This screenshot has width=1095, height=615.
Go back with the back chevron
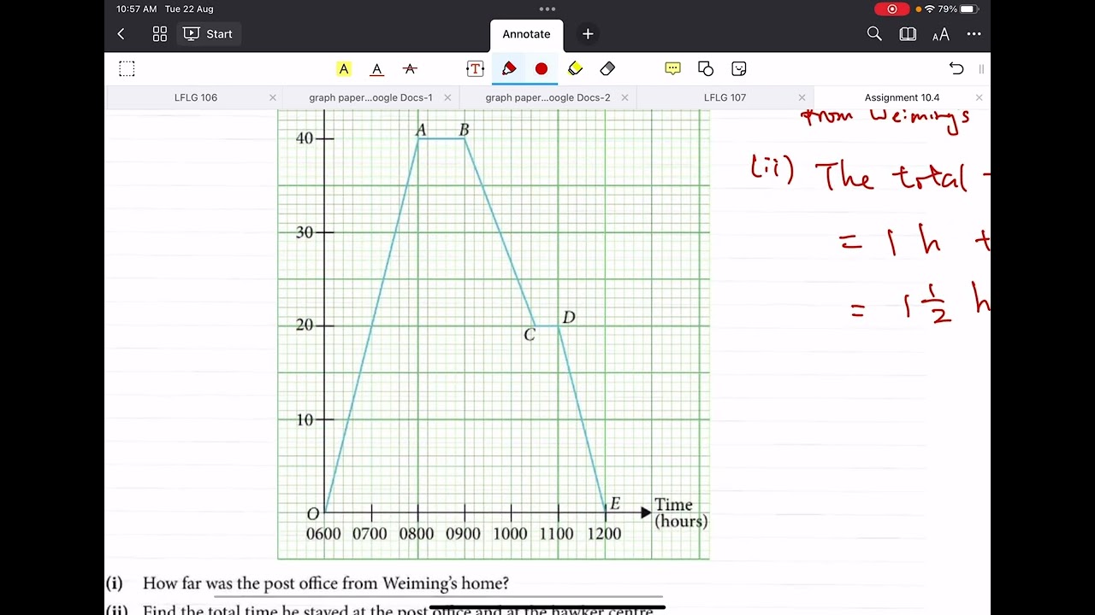(121, 34)
